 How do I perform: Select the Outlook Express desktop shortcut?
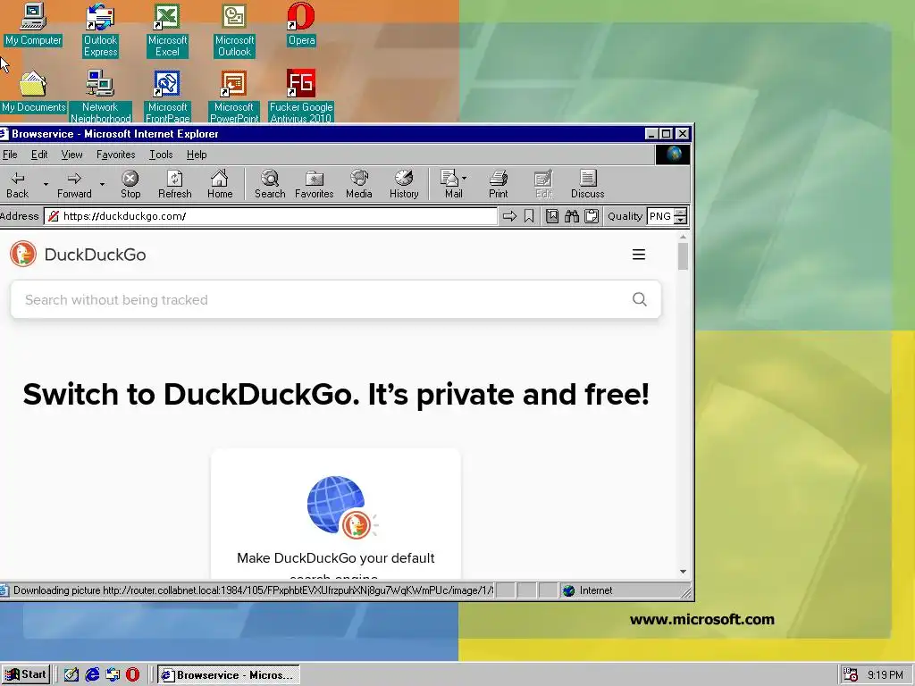coord(100,30)
